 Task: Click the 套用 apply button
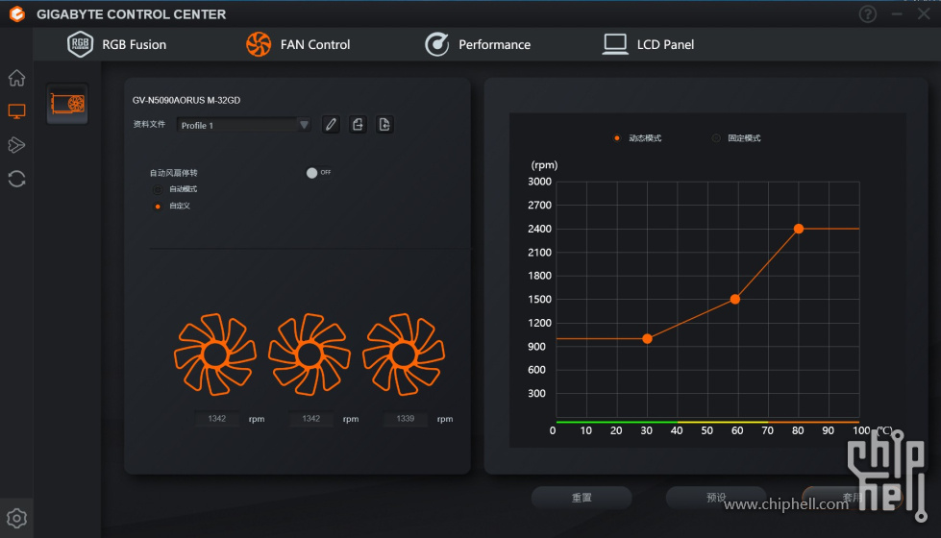[x=852, y=498]
